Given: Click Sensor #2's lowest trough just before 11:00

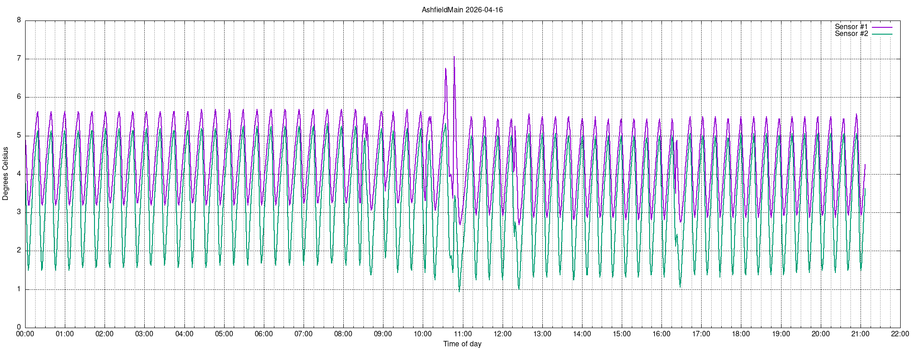Looking at the screenshot, I should tap(459, 291).
